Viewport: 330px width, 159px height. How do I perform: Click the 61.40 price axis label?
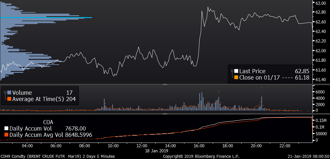[x=320, y=79]
